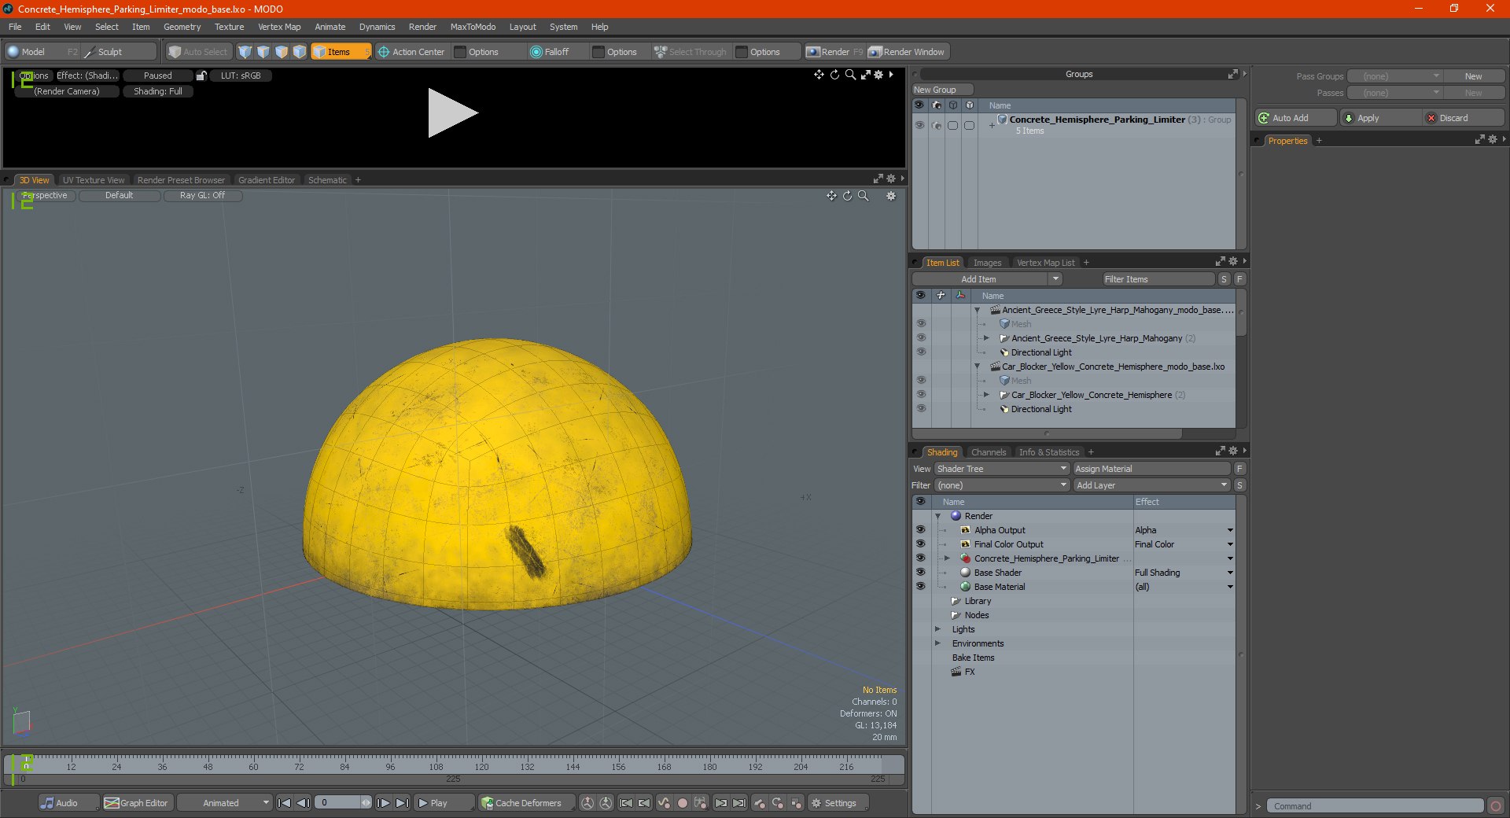Image resolution: width=1510 pixels, height=818 pixels.
Task: Open Action Center tool
Action: 411,52
